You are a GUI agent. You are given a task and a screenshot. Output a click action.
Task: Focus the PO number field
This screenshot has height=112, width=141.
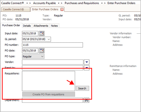[52, 45]
